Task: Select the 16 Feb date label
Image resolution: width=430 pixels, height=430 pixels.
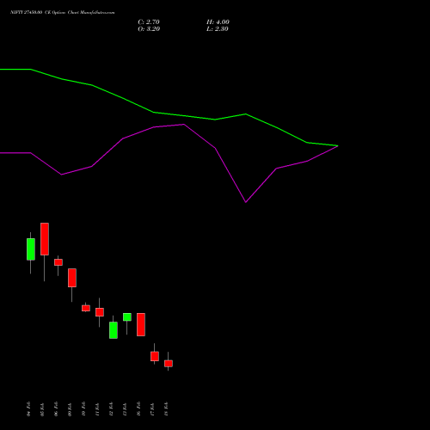Action: click(138, 409)
